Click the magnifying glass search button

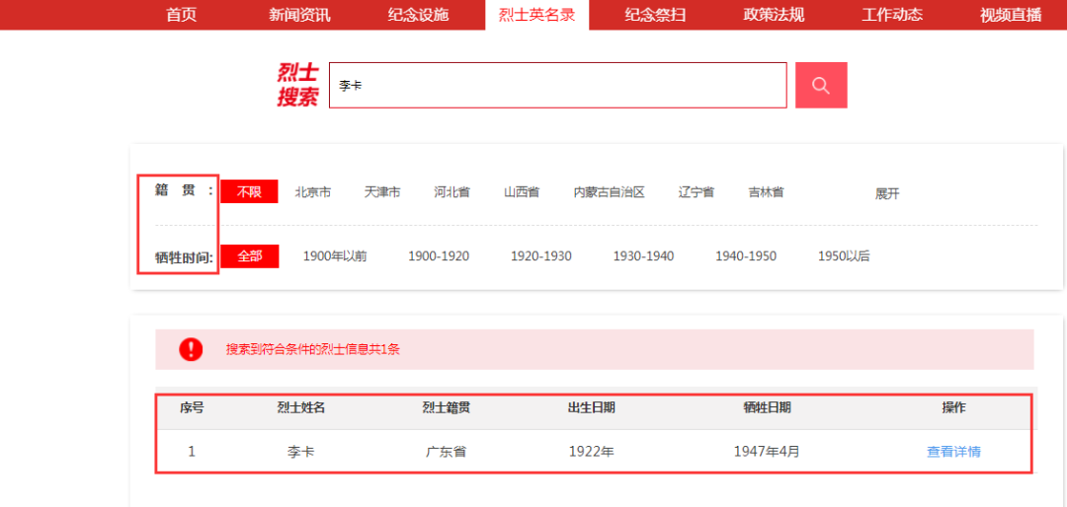pos(820,86)
